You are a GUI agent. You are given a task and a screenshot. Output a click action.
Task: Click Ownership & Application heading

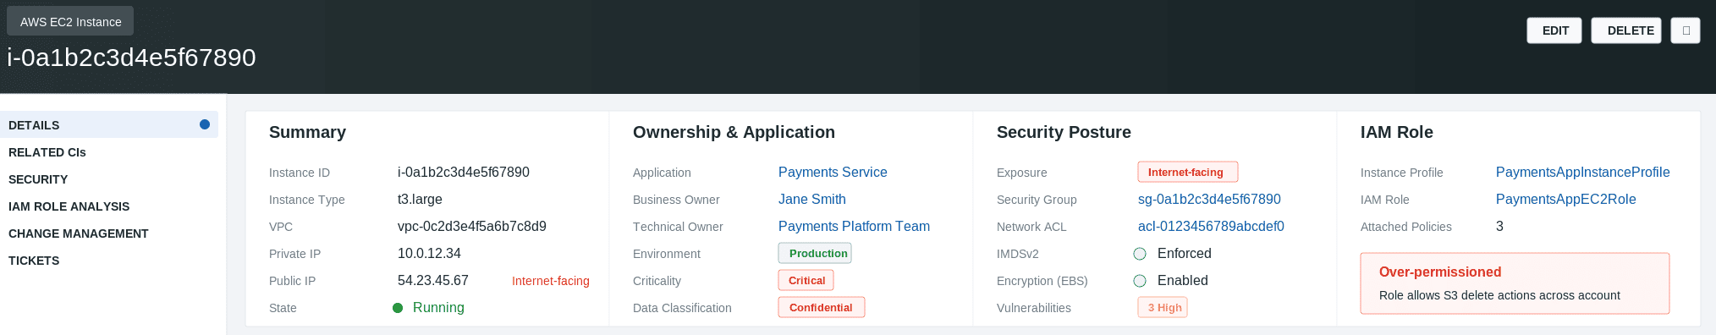[734, 132]
